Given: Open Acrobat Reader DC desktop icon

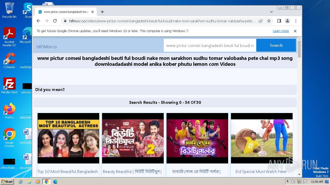Looking at the screenshot, I should click(9, 37).
